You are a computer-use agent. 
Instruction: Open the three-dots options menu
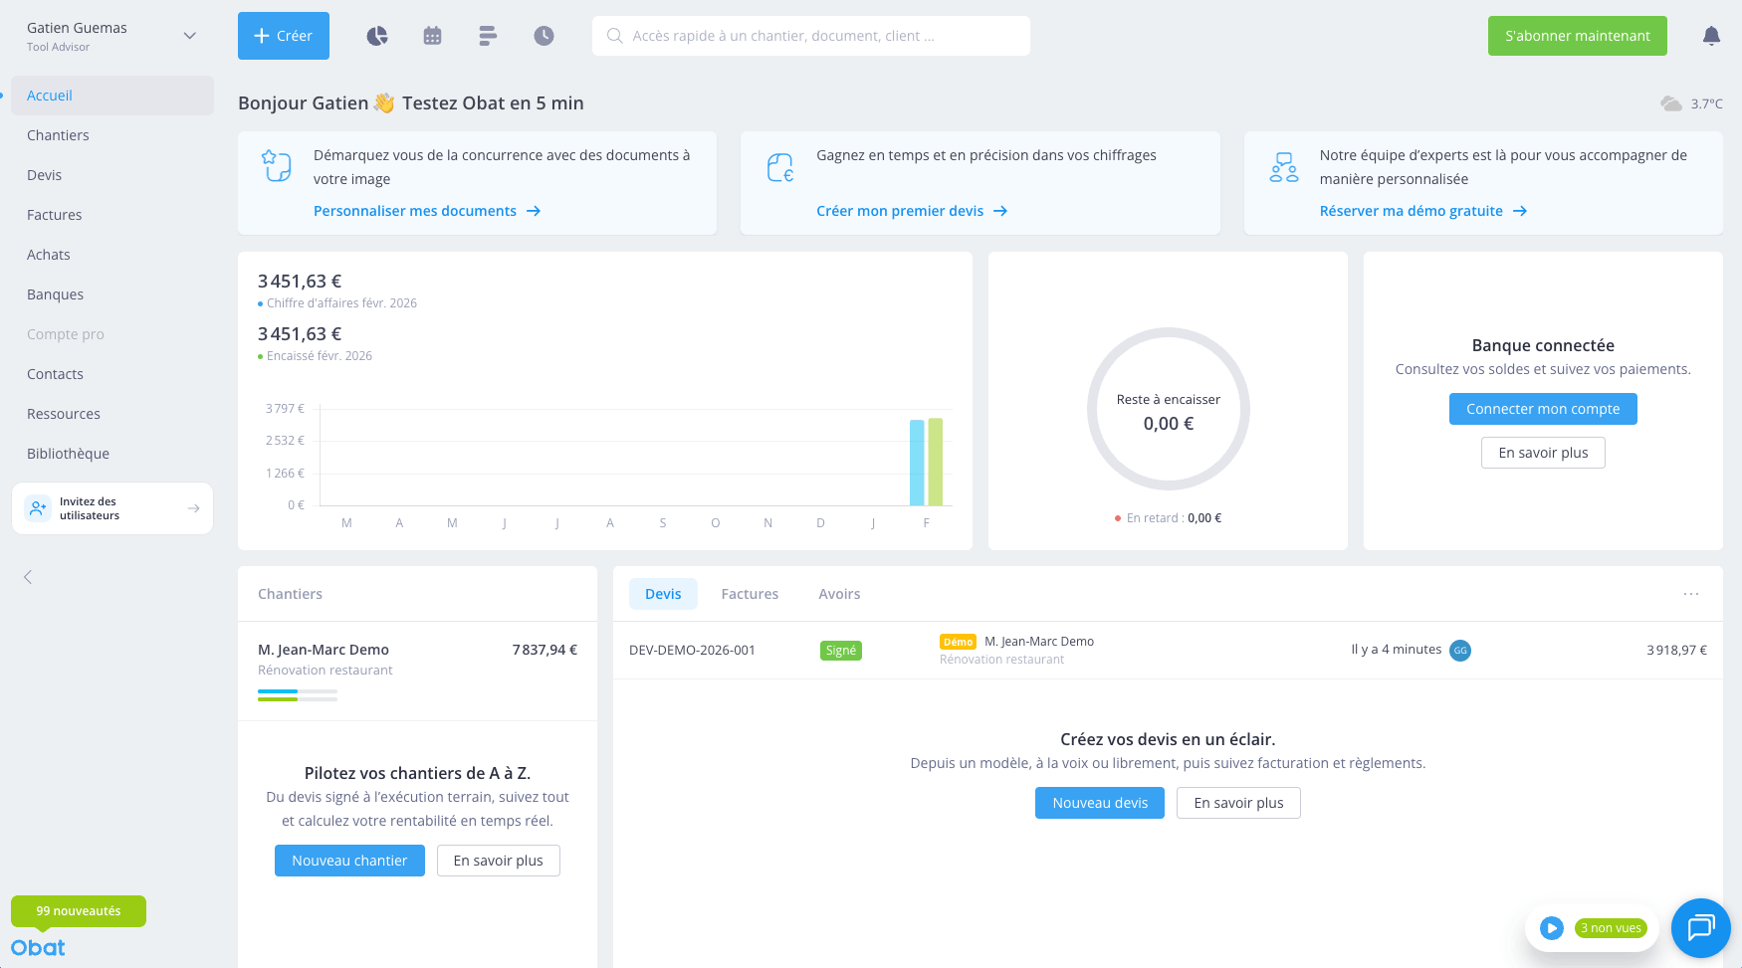(1690, 594)
